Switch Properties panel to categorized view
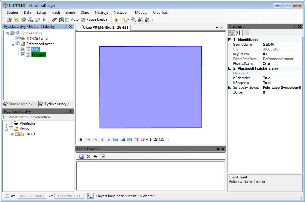 coord(231,33)
